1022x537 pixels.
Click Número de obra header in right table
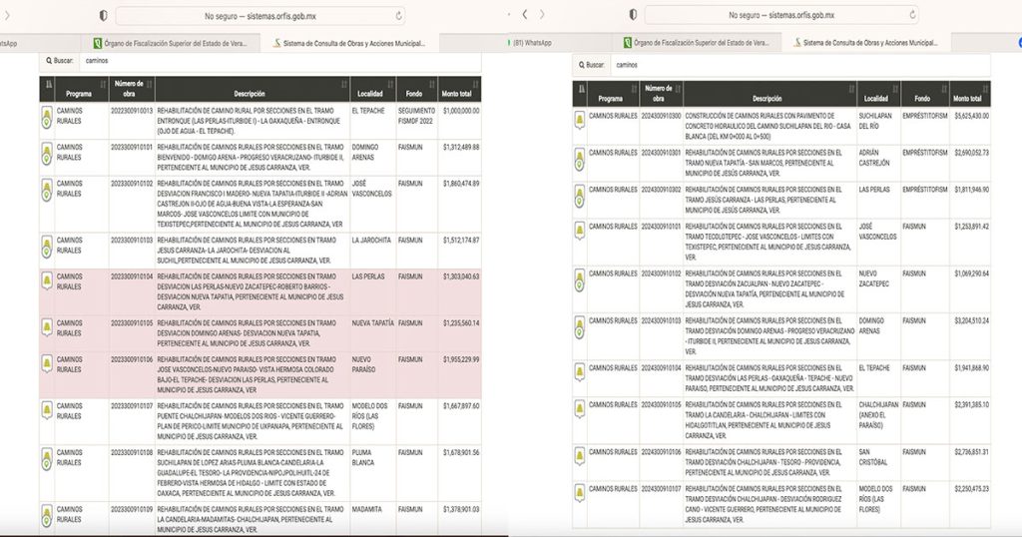[661, 94]
